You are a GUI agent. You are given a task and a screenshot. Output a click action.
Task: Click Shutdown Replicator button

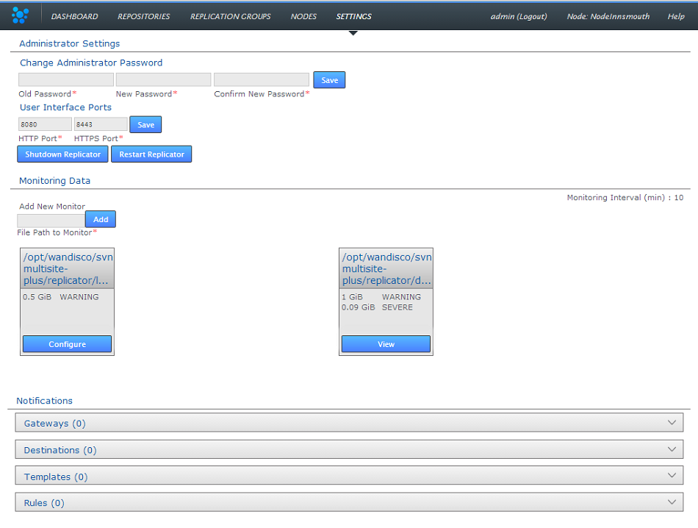(x=62, y=154)
